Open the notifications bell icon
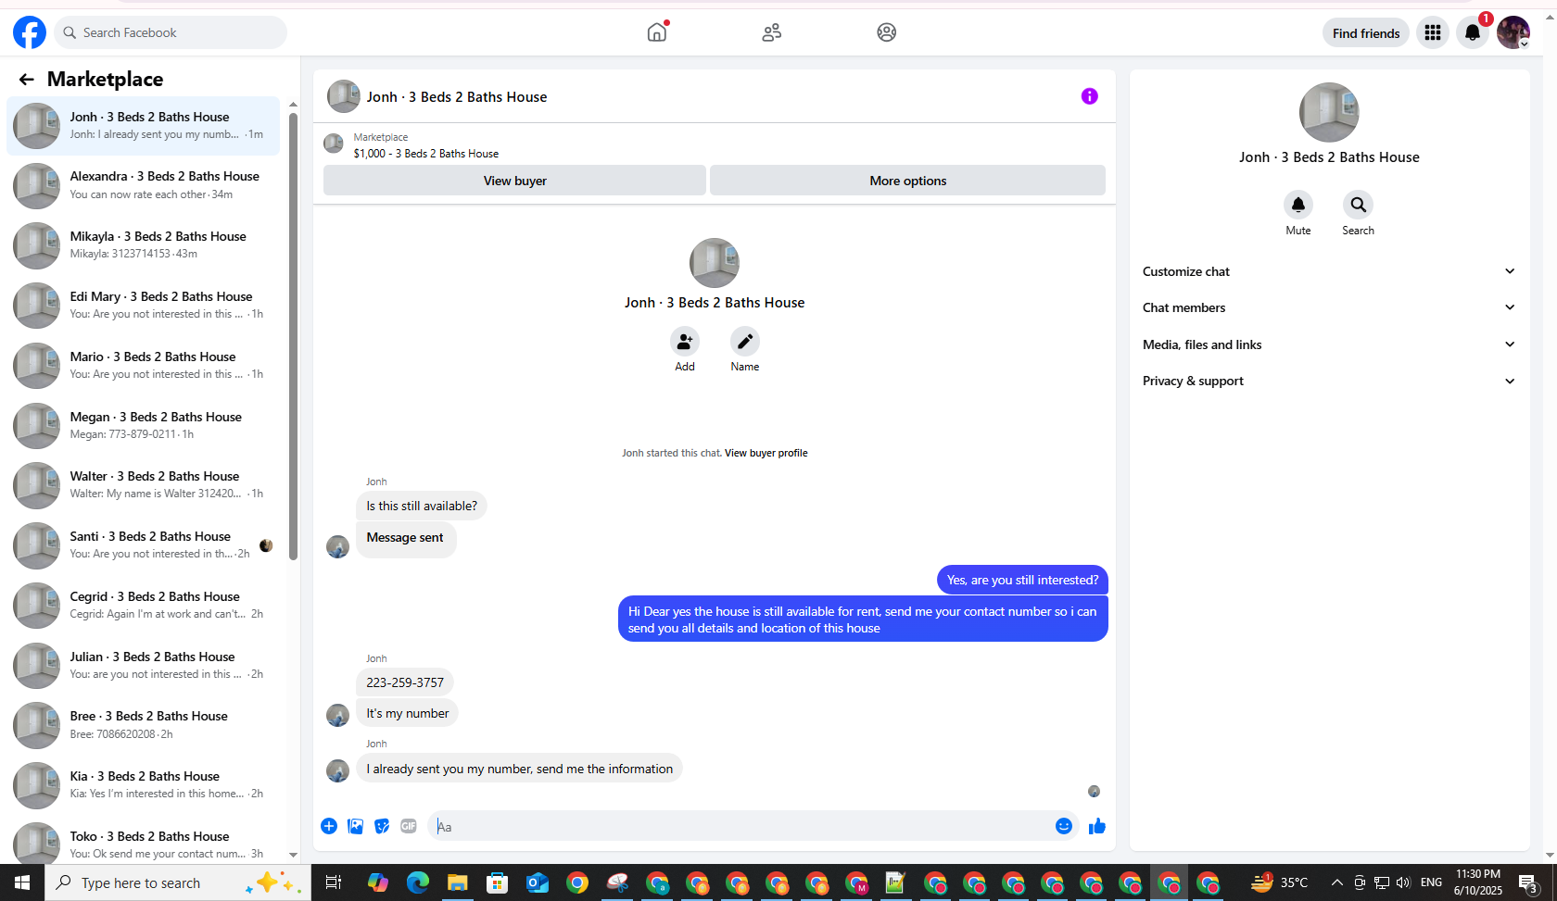This screenshot has width=1557, height=901. point(1473,32)
